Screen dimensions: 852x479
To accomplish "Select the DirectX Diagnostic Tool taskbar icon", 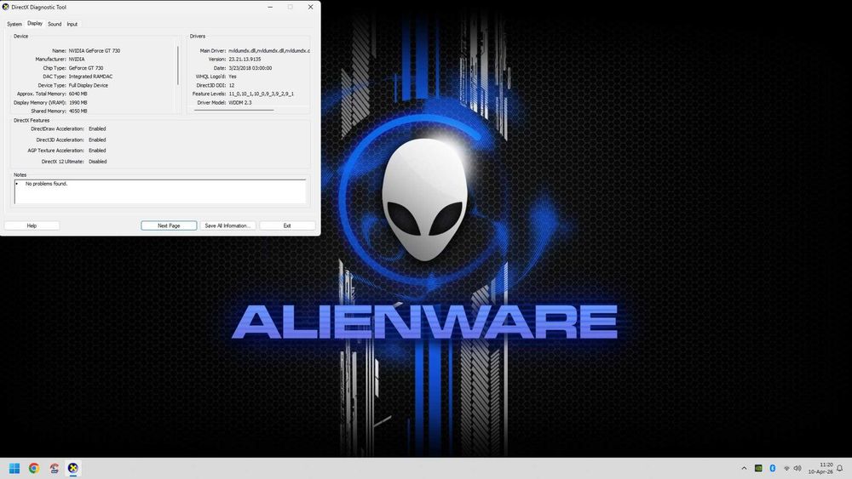I will pyautogui.click(x=72, y=468).
